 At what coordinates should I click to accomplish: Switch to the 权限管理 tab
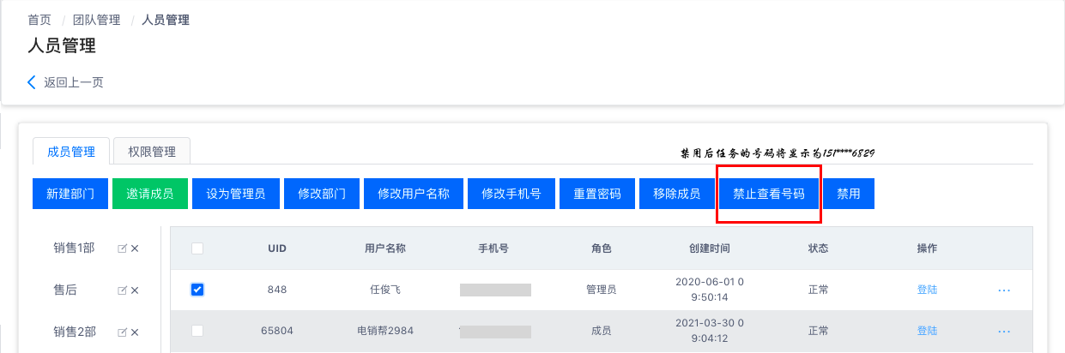click(x=152, y=152)
